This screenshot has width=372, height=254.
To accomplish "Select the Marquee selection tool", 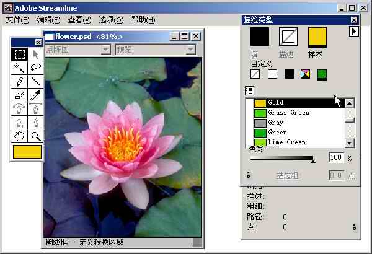I will tap(19, 55).
